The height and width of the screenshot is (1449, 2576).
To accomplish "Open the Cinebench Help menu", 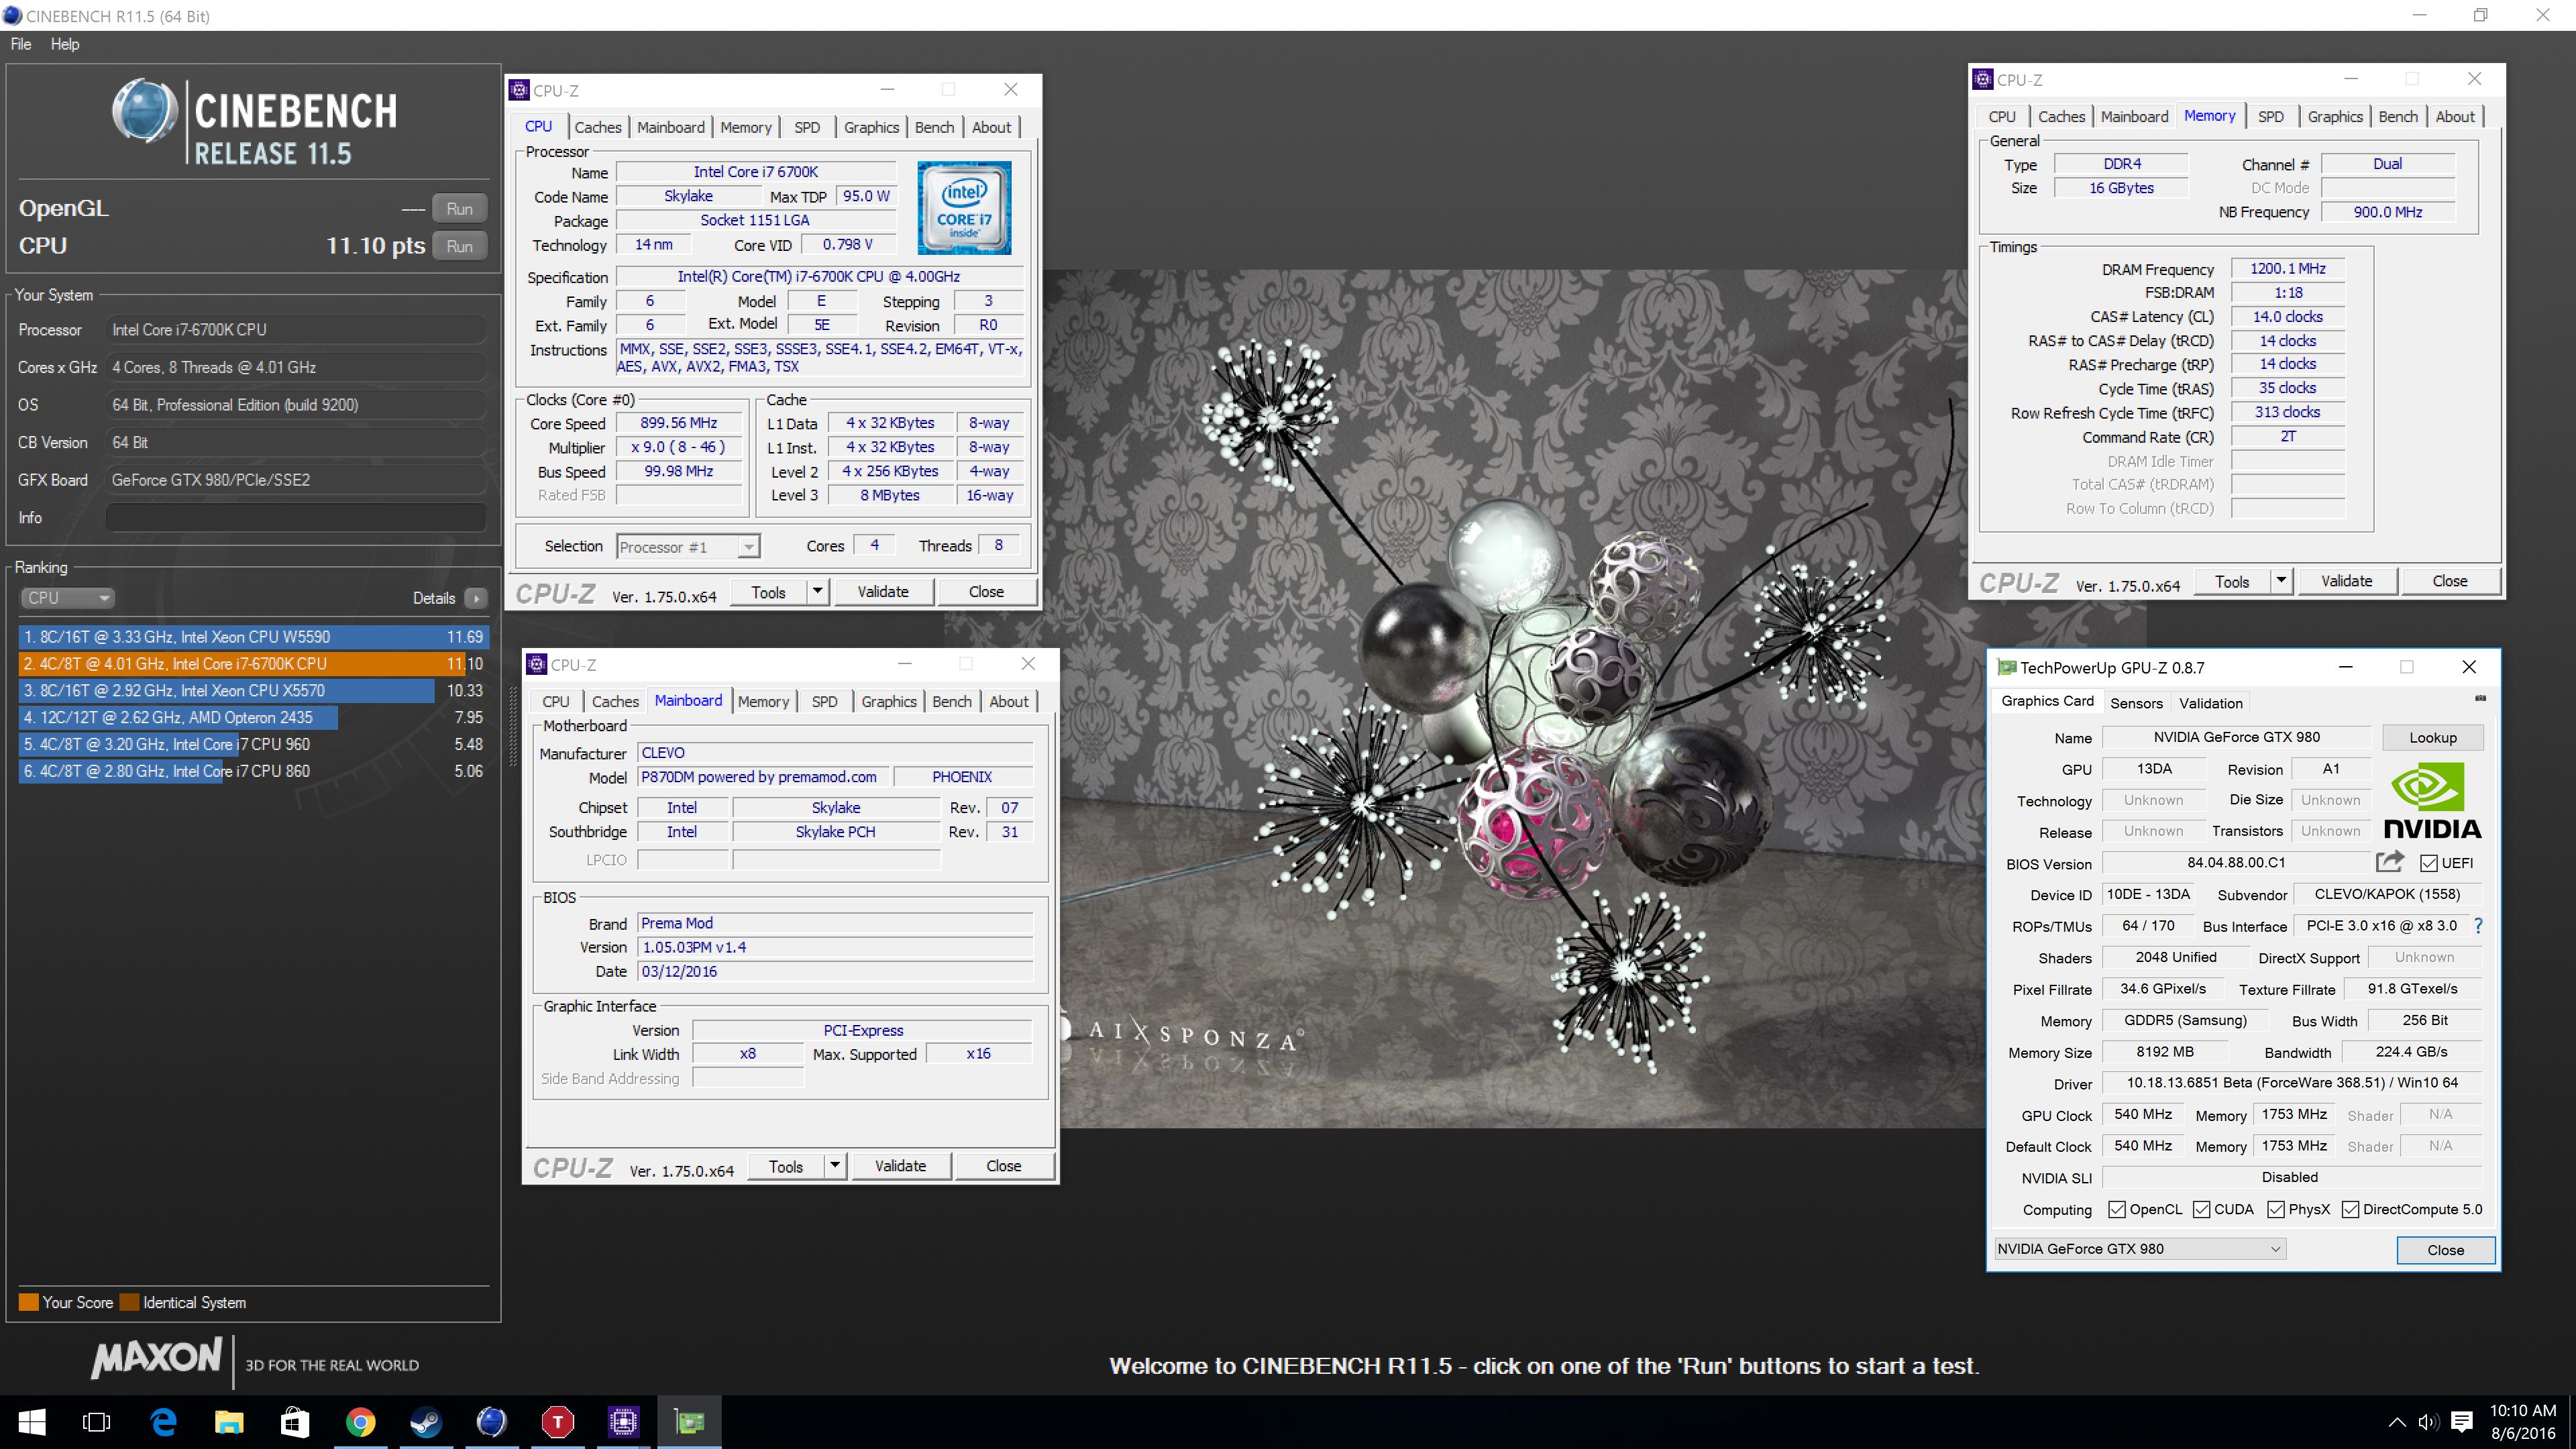I will click(x=65, y=44).
